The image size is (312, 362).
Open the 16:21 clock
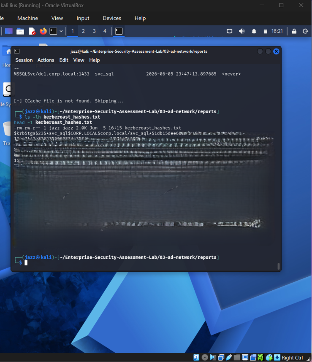click(277, 31)
